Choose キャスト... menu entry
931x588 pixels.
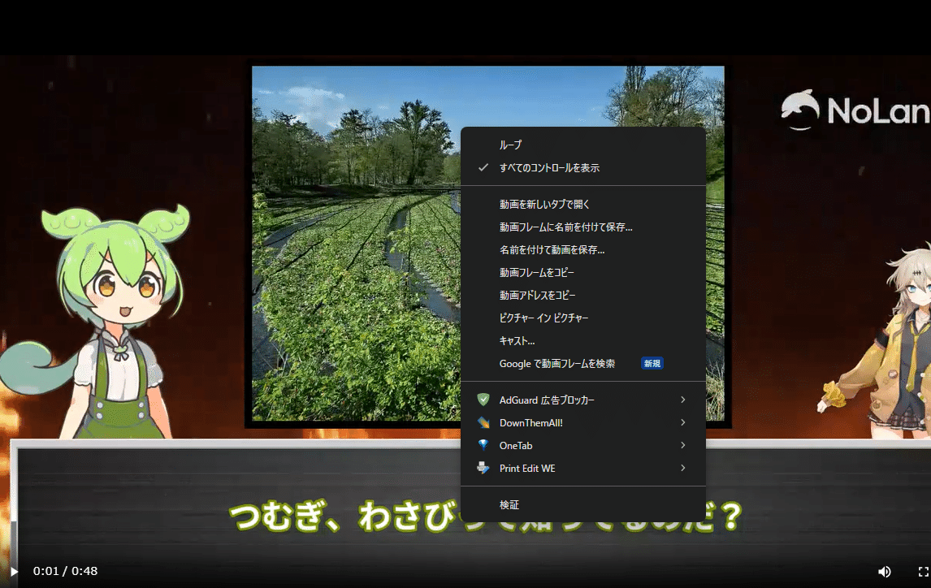pyautogui.click(x=583, y=340)
